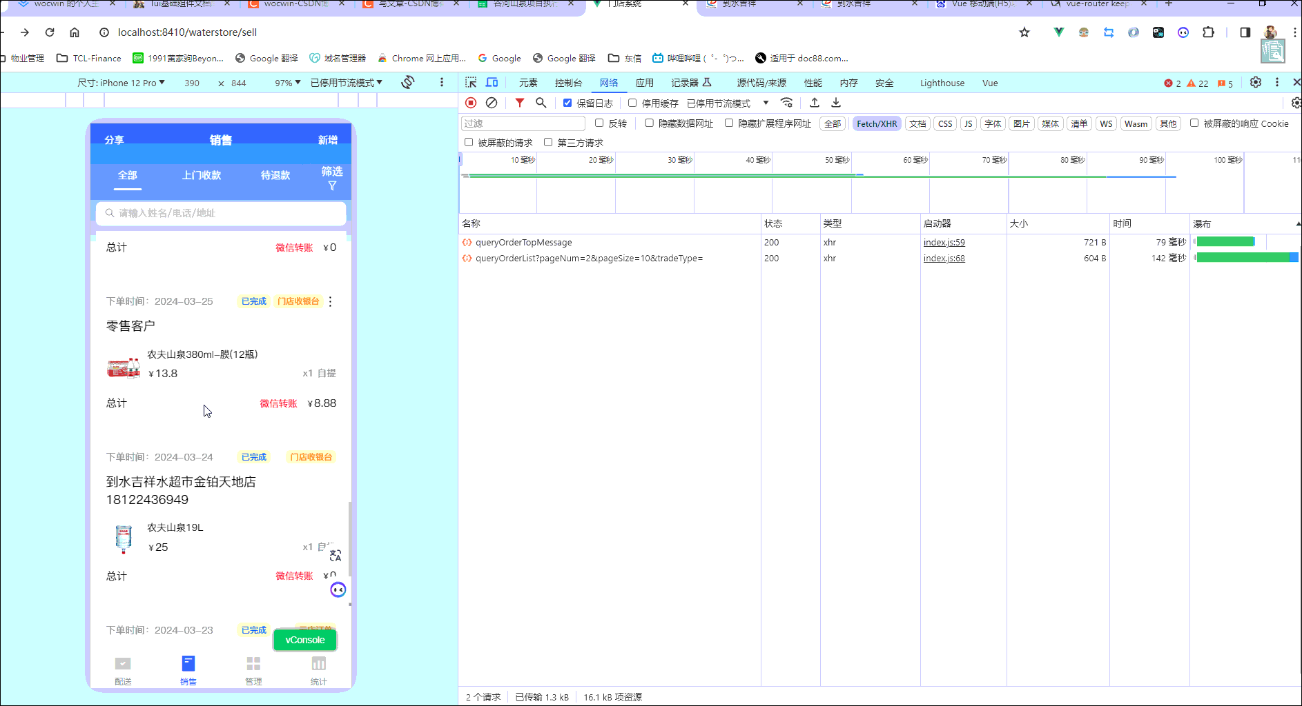Open device toolbar more options
Image resolution: width=1302 pixels, height=706 pixels.
(x=442, y=83)
